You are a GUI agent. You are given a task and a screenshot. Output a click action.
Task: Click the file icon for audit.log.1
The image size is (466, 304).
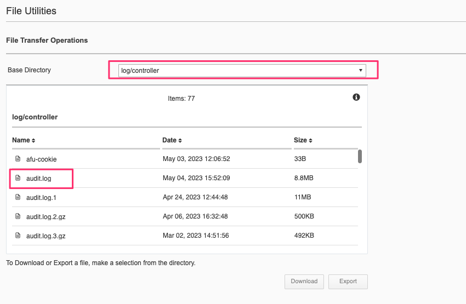click(18, 197)
